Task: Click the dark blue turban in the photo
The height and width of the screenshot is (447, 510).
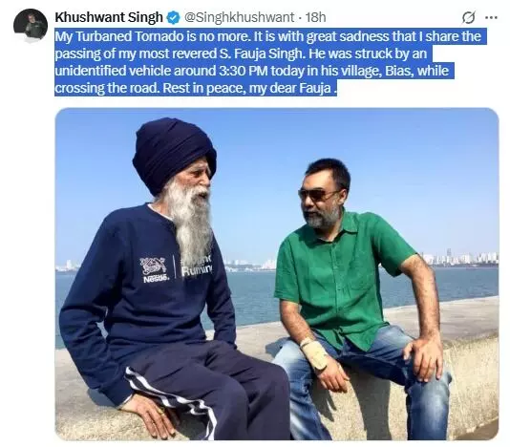Action: point(174,153)
